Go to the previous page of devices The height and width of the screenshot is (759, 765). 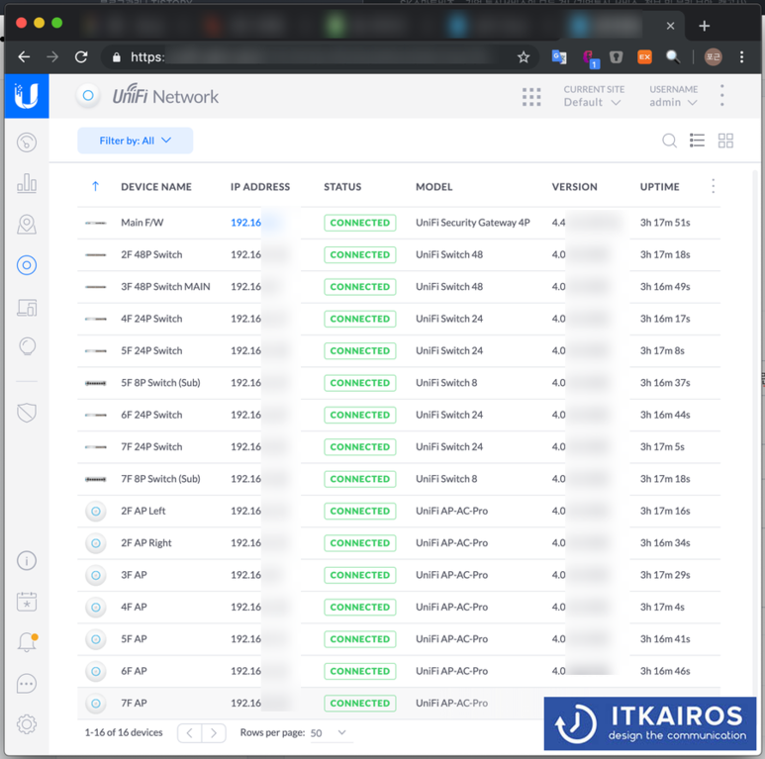pyautogui.click(x=190, y=732)
